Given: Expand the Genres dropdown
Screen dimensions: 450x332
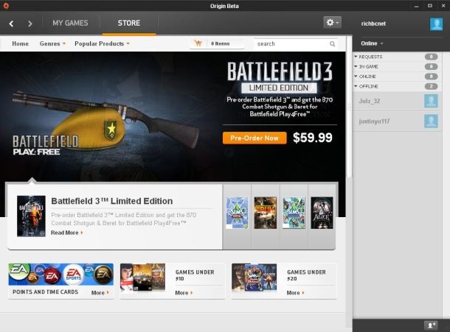Looking at the screenshot, I should coord(52,43).
